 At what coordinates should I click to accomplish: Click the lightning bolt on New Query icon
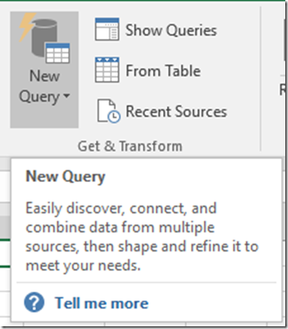pos(26,27)
